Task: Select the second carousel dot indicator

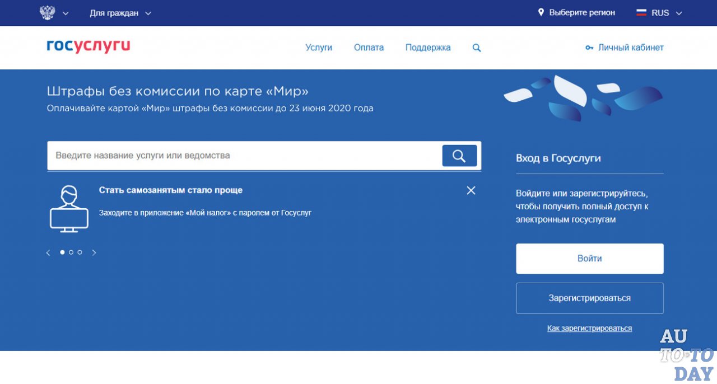Action: coord(71,252)
